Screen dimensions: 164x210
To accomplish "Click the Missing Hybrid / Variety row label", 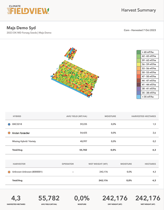I will (24, 141).
